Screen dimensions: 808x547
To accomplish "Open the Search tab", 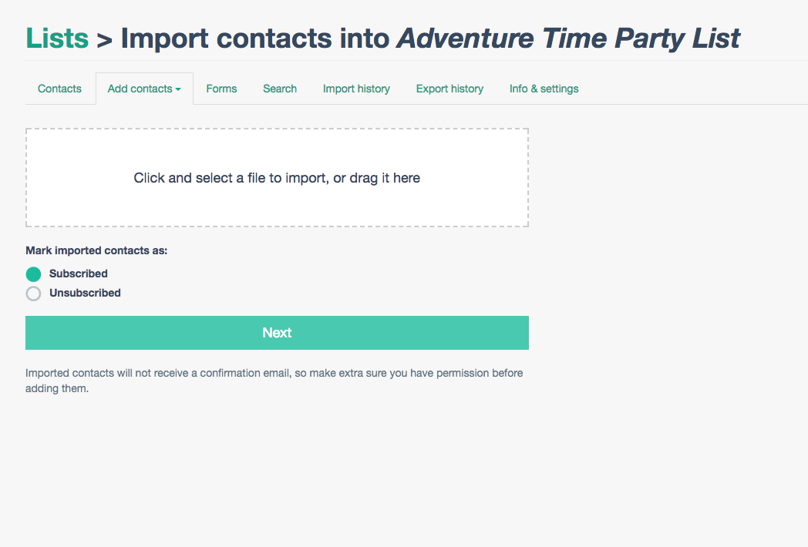I will click(x=280, y=89).
